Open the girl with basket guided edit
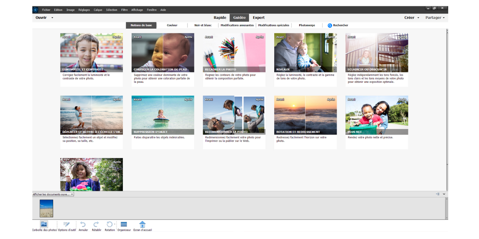479x239 pixels. 91,174
